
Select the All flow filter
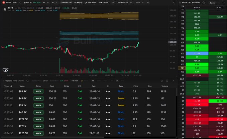point(93,81)
